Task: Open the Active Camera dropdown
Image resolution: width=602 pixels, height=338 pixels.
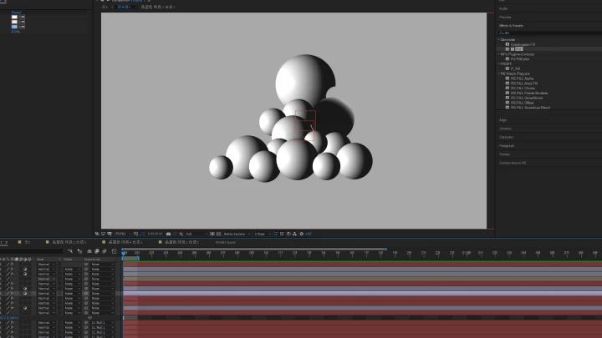Action: (x=237, y=234)
